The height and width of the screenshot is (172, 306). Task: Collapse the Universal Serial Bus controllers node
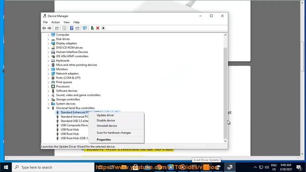click(48, 108)
